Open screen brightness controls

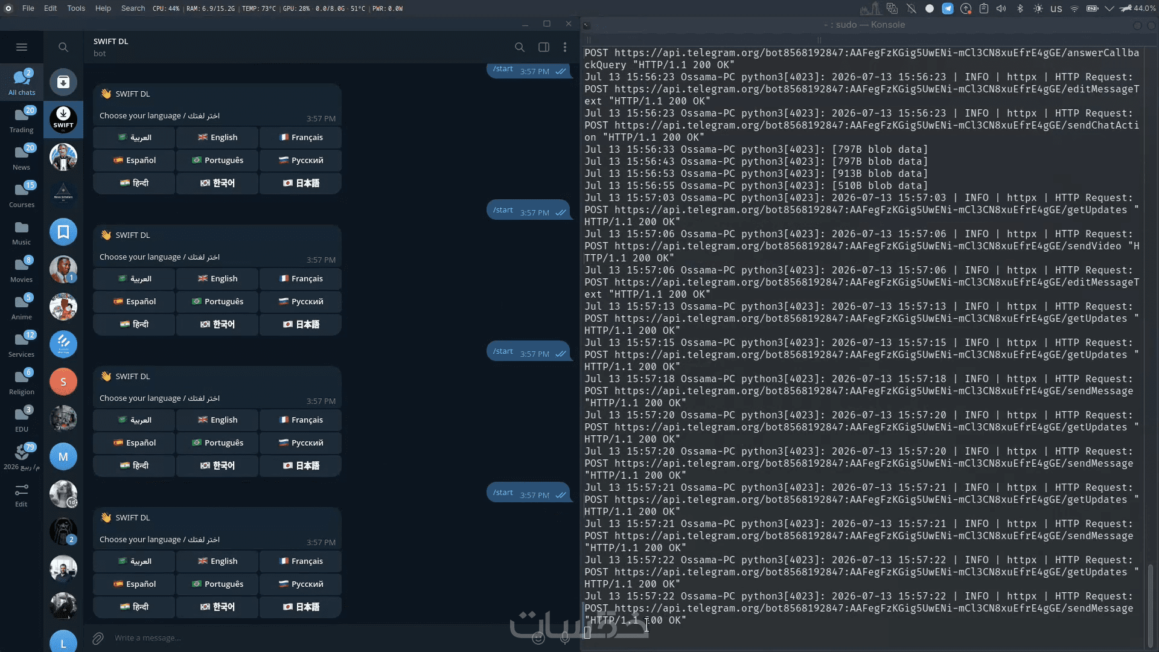pos(1038,8)
